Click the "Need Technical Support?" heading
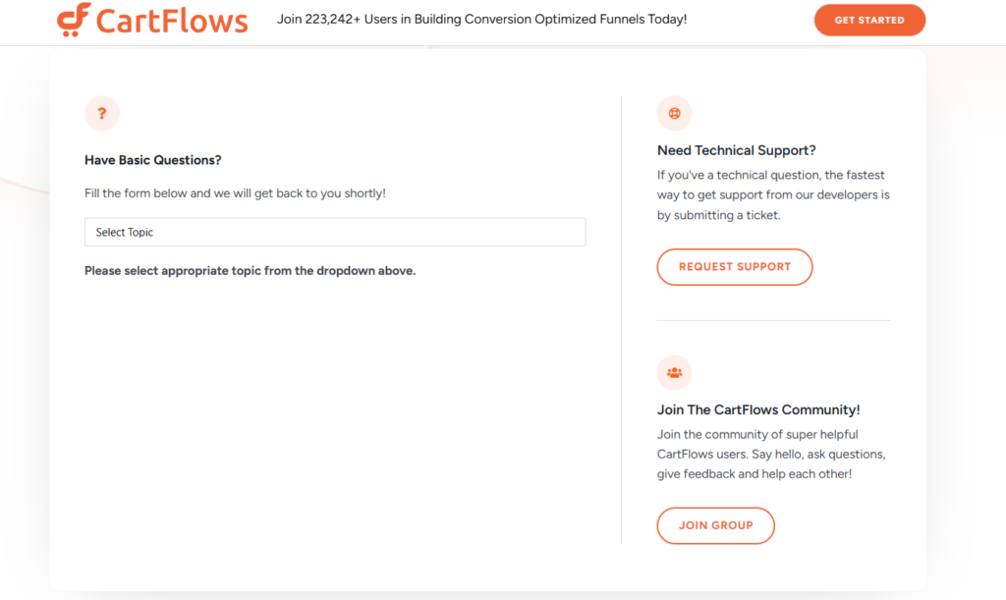Screen dimensions: 1006x600 tap(736, 150)
